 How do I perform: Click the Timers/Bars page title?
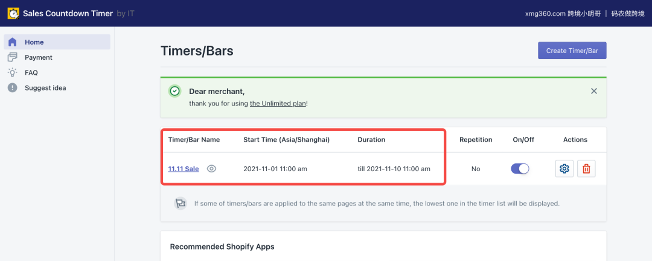197,51
